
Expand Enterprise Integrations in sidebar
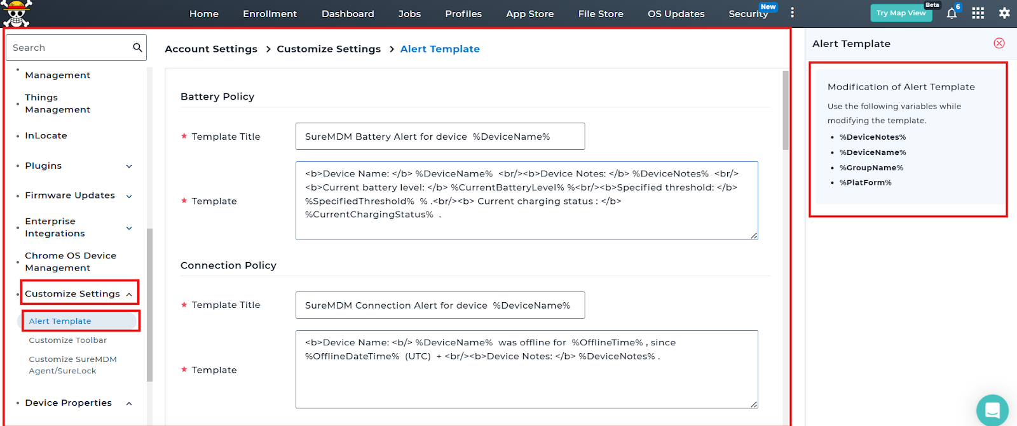point(129,228)
